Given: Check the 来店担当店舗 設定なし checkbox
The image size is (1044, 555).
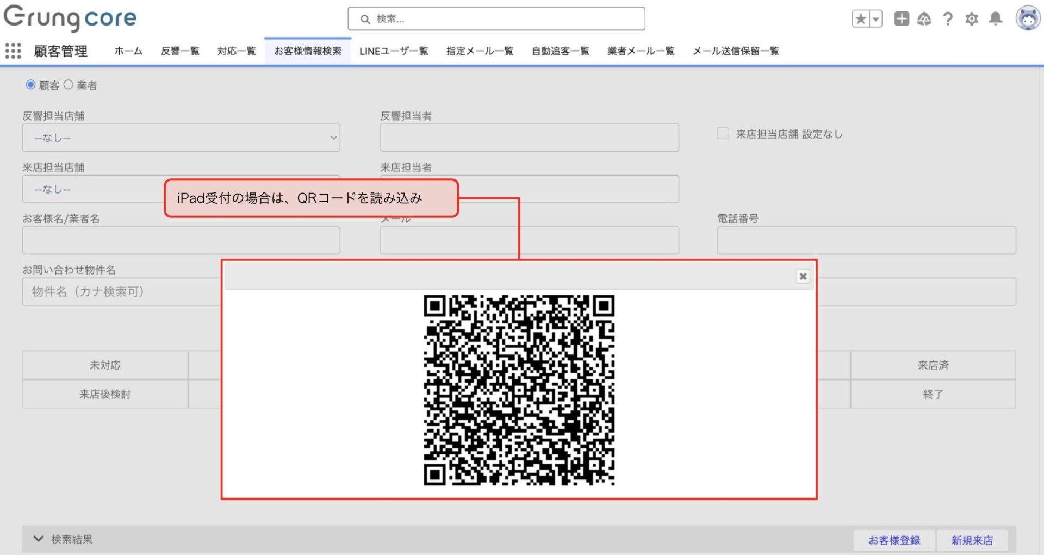Looking at the screenshot, I should point(723,134).
